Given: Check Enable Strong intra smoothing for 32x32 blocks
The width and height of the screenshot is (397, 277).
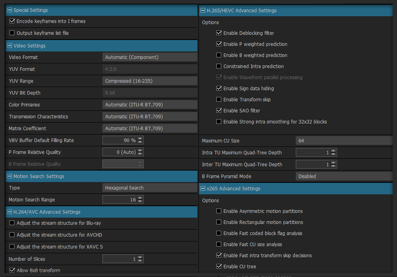Looking at the screenshot, I should click(x=219, y=122).
